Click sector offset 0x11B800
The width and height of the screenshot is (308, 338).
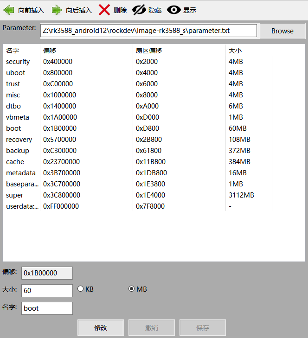tap(151, 162)
